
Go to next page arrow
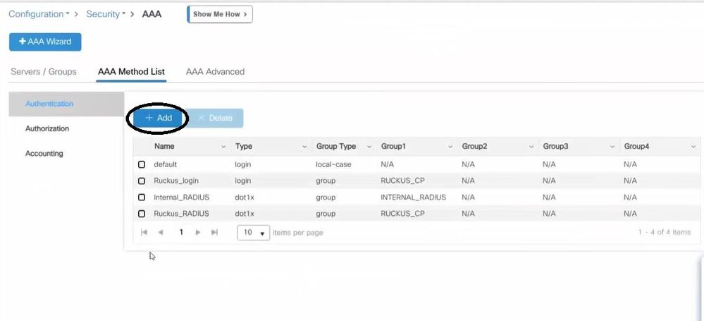click(199, 232)
